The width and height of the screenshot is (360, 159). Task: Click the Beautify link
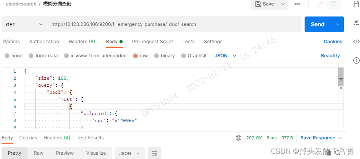click(x=331, y=56)
